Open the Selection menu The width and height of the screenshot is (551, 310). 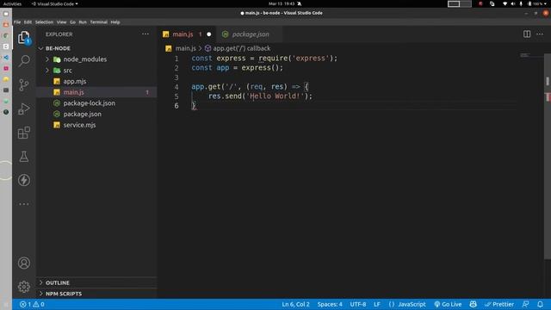(x=44, y=22)
